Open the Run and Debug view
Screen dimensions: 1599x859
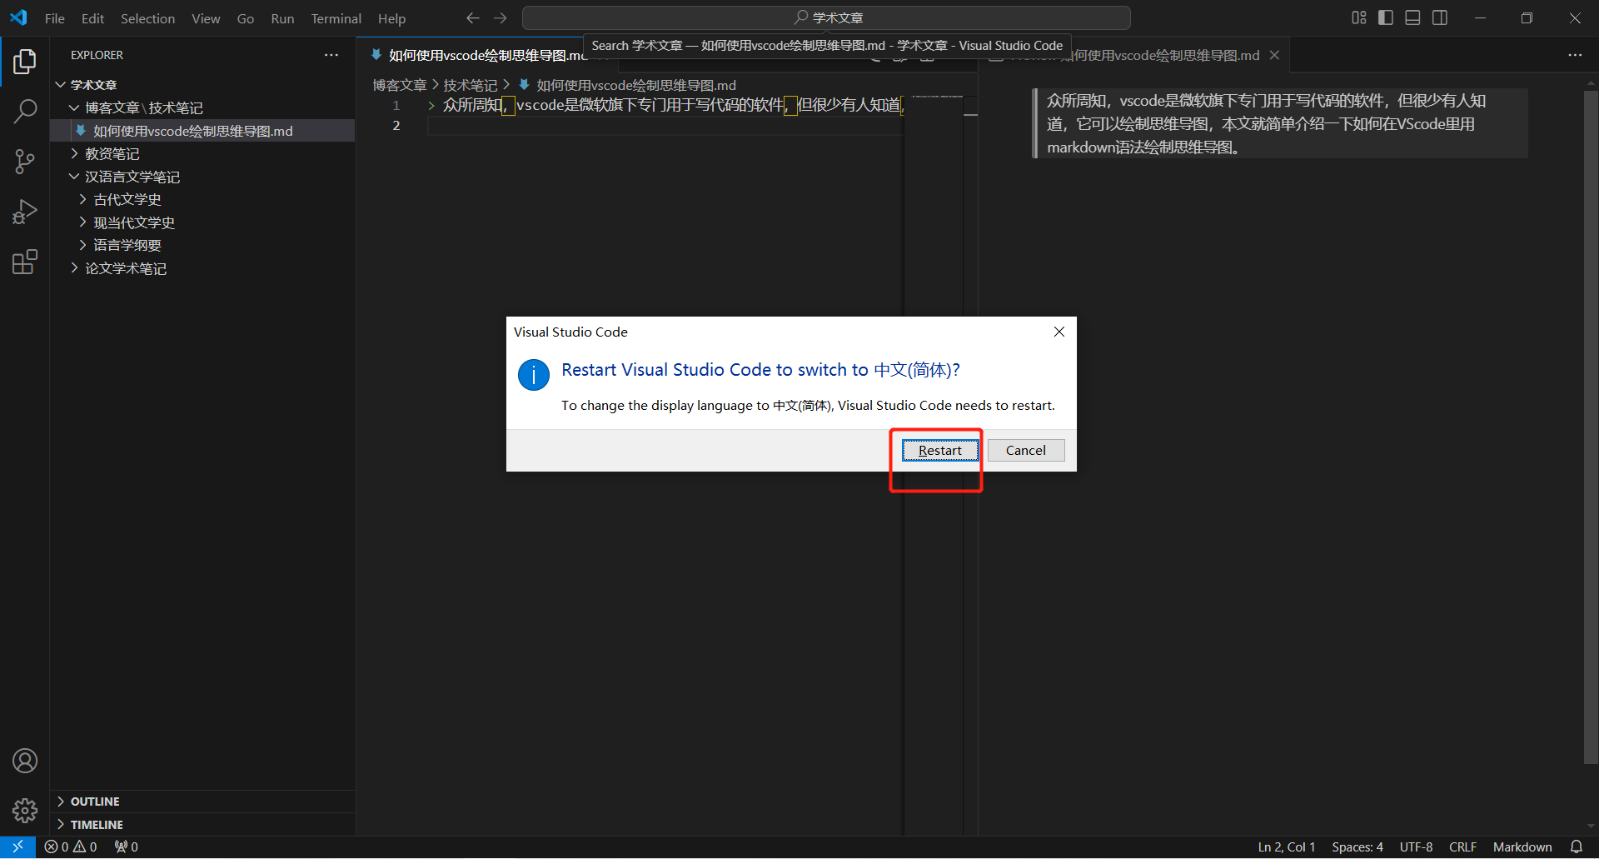[25, 212]
